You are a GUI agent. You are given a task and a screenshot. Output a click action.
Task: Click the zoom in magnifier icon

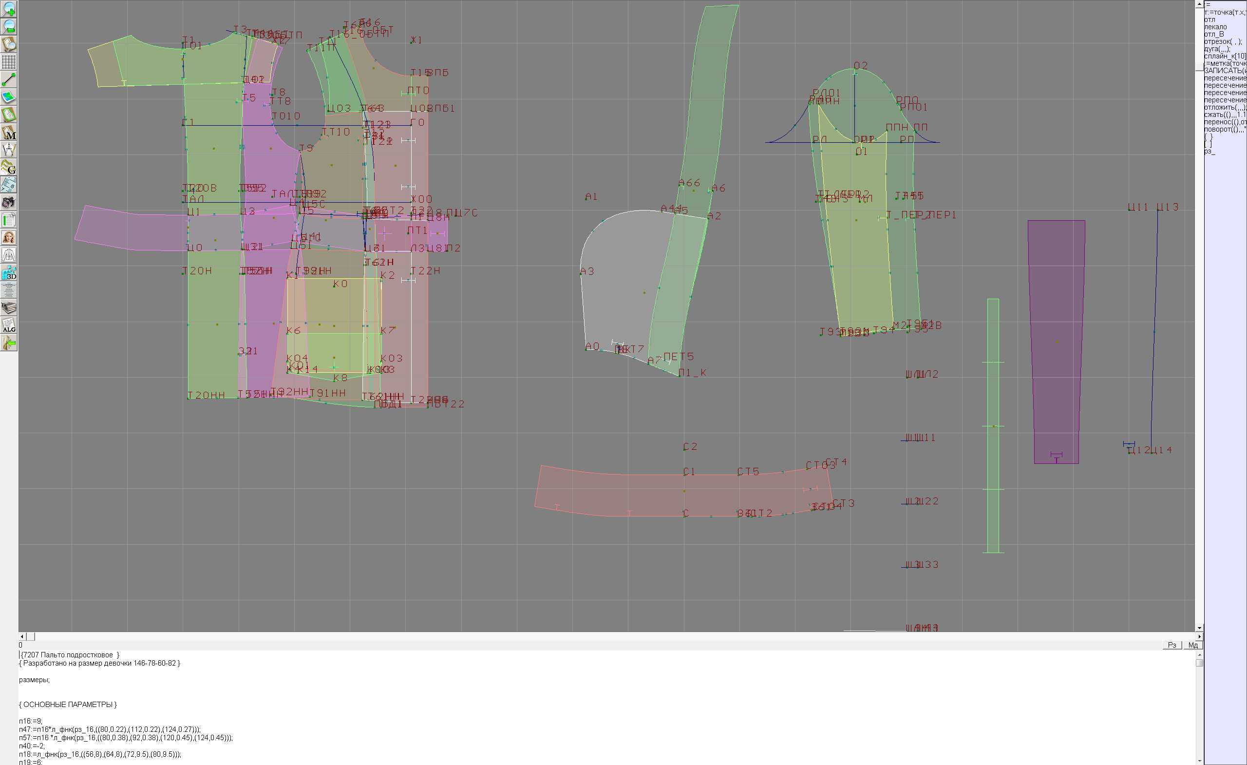[x=9, y=9]
